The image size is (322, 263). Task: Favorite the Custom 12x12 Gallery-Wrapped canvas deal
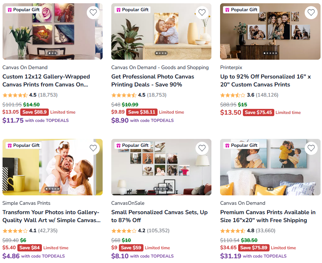pyautogui.click(x=93, y=13)
